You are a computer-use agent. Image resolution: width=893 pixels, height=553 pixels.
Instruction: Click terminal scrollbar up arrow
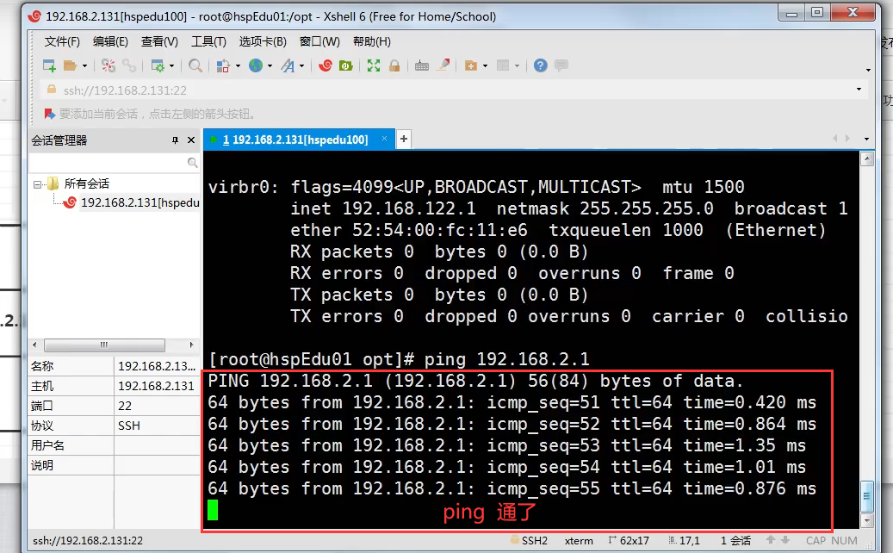[867, 159]
